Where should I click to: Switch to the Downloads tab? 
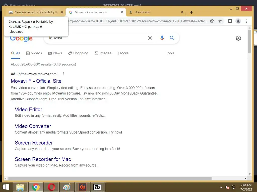[x=154, y=12]
